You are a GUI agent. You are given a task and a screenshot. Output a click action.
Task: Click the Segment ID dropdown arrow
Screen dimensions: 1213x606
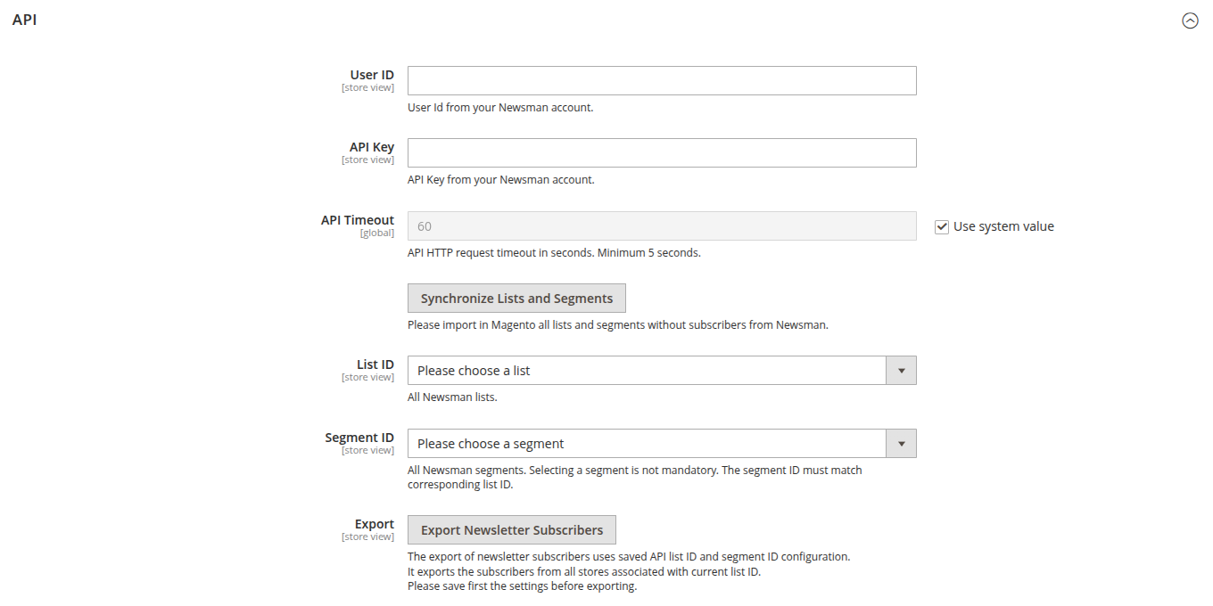point(901,444)
